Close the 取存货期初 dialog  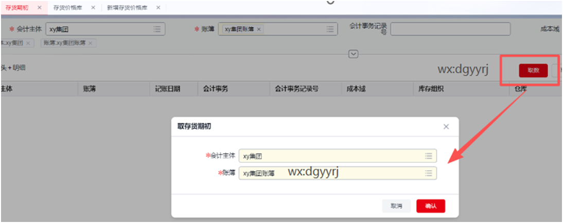pyautogui.click(x=446, y=126)
